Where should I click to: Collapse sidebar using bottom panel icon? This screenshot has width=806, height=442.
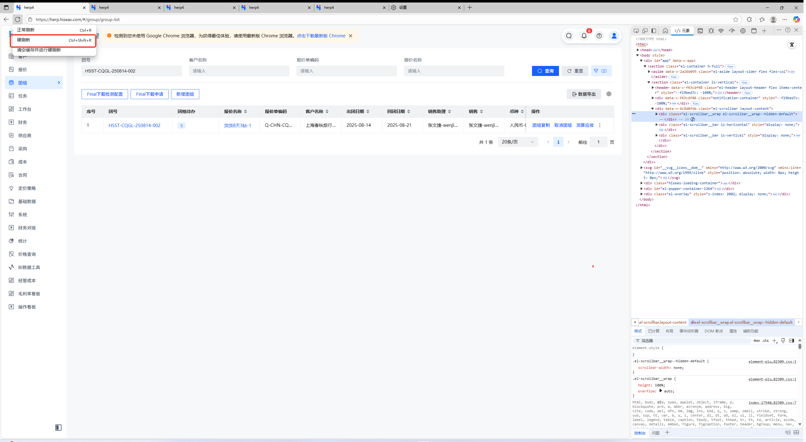coord(58,428)
